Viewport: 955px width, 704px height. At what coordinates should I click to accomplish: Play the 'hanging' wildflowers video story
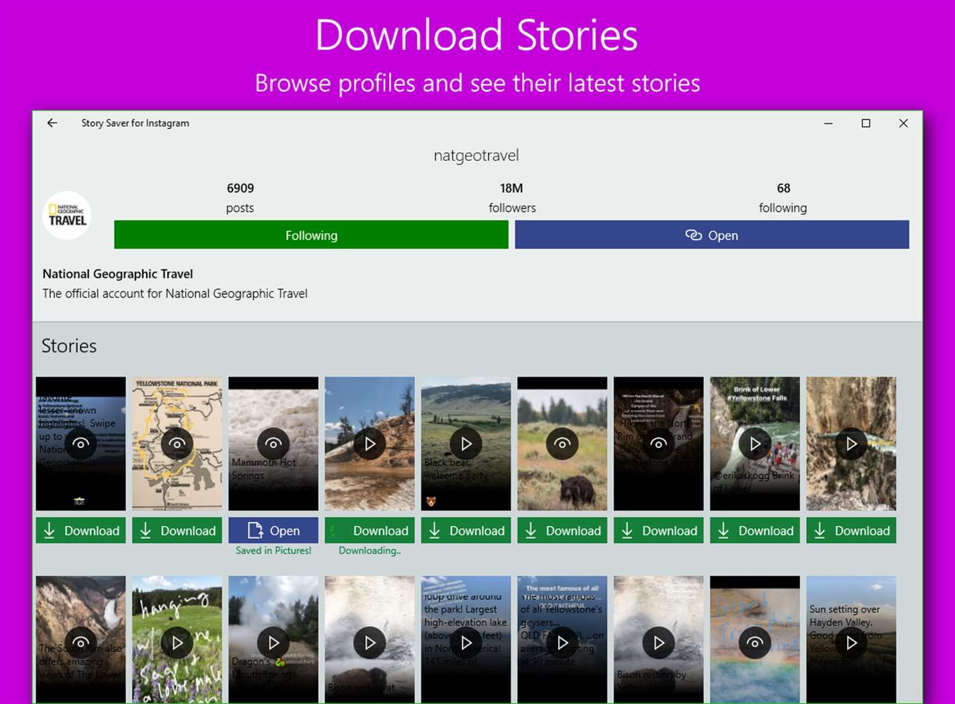click(177, 641)
